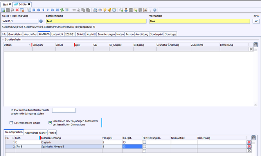Click the light bulb icon
Screen dimensions: 261x156
pos(105,10)
